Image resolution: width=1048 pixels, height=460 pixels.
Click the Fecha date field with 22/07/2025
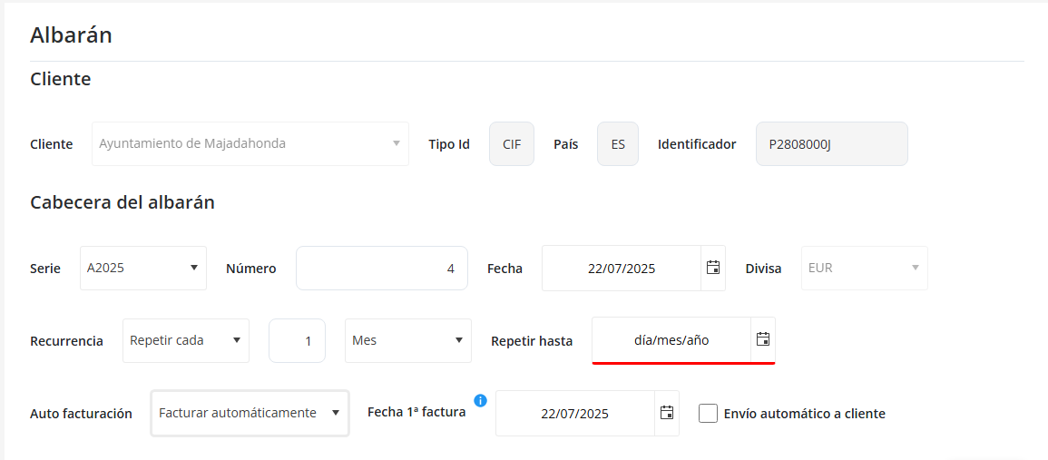click(622, 268)
